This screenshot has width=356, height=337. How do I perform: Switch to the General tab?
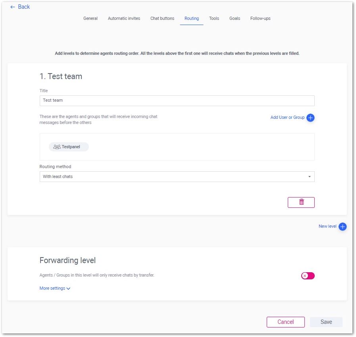(90, 18)
